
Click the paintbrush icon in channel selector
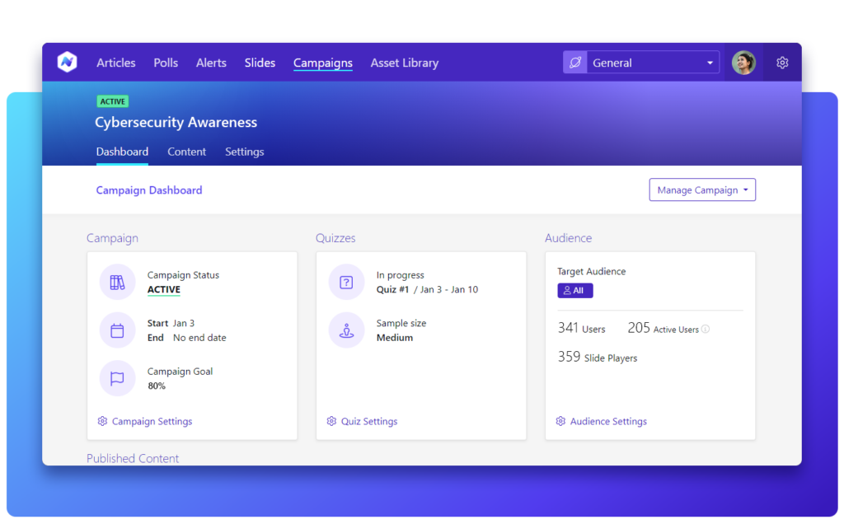click(574, 62)
